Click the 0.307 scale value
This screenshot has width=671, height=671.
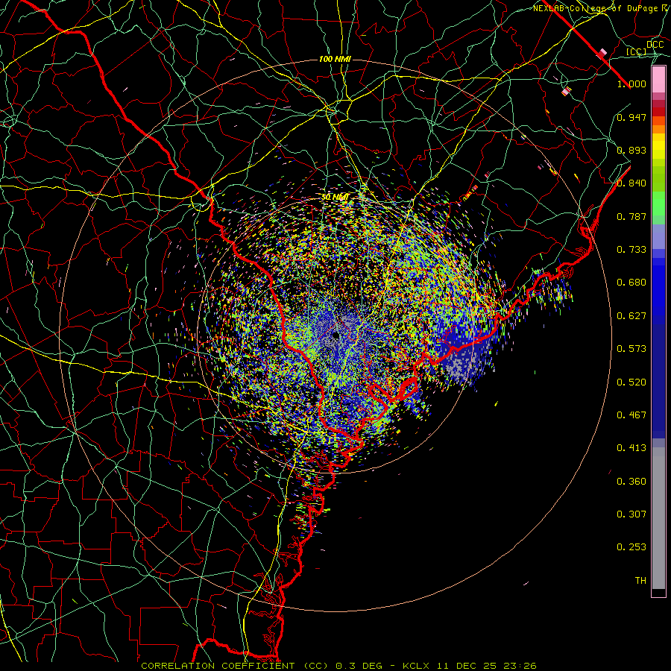[x=631, y=514]
